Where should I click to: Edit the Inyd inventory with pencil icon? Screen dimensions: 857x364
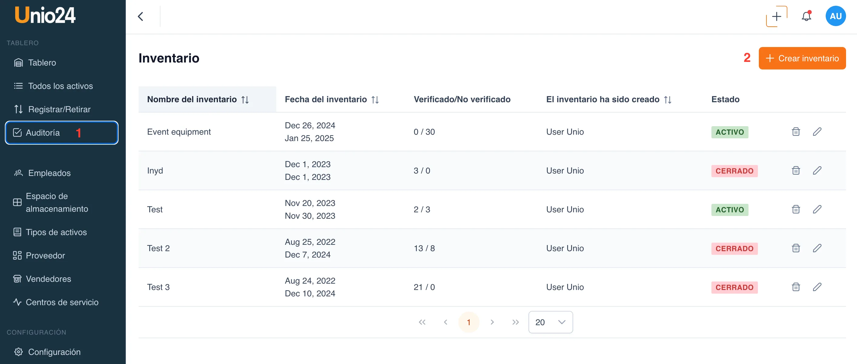(x=817, y=171)
